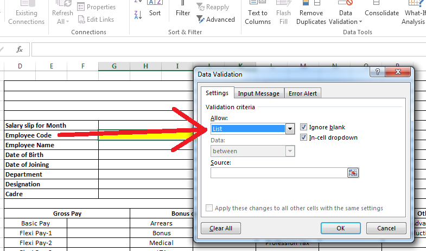Click the 'Basic Pay' cell
This screenshot has width=426, height=251.
[x=36, y=223]
